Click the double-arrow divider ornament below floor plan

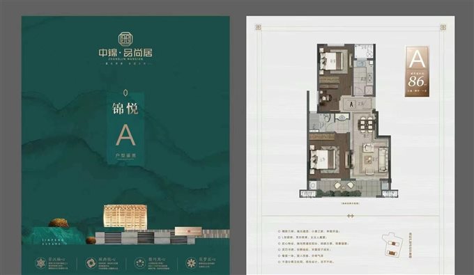[x=351, y=216]
